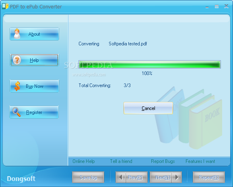Open the Register button
Image resolution: width=233 pixels, height=187 pixels.
tap(34, 112)
